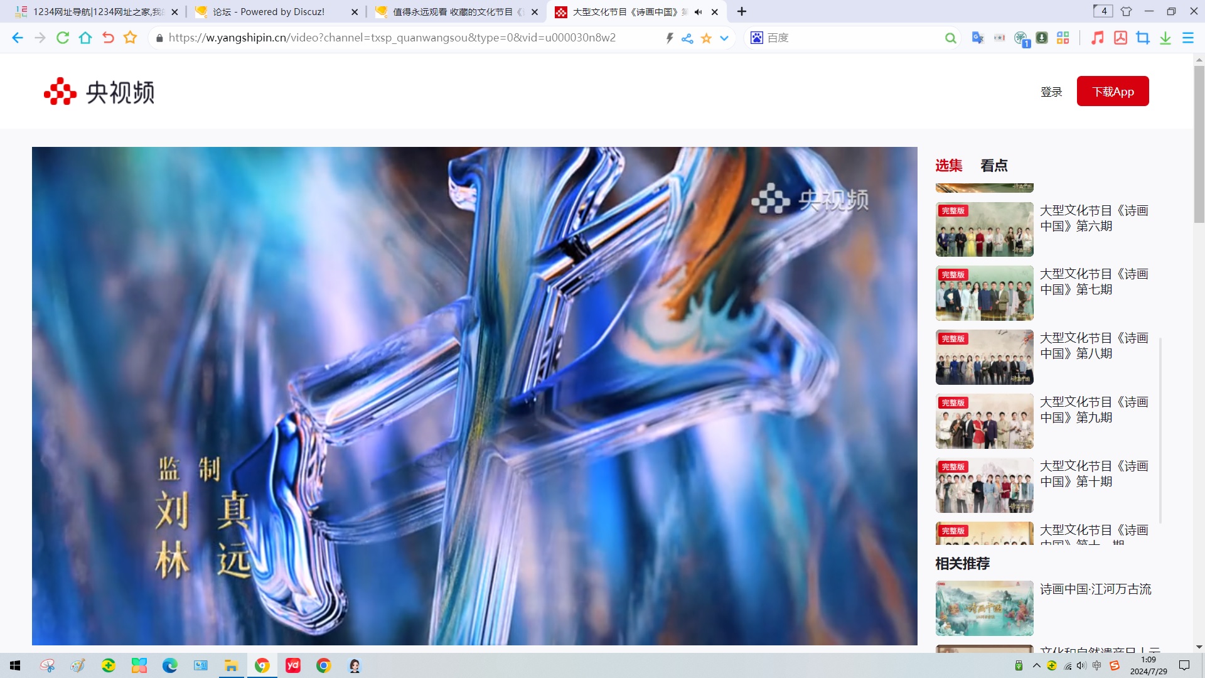1205x678 pixels.
Task: Open the translate extension icon
Action: (977, 38)
